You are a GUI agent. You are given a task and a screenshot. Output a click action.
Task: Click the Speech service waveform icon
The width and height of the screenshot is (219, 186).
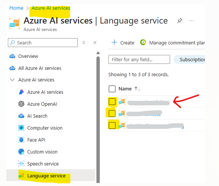(x=21, y=164)
